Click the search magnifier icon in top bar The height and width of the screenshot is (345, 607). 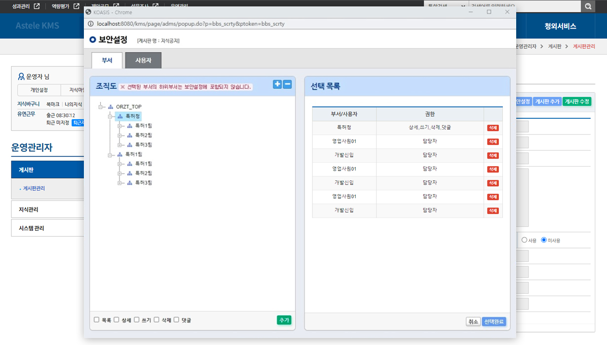(x=588, y=6)
